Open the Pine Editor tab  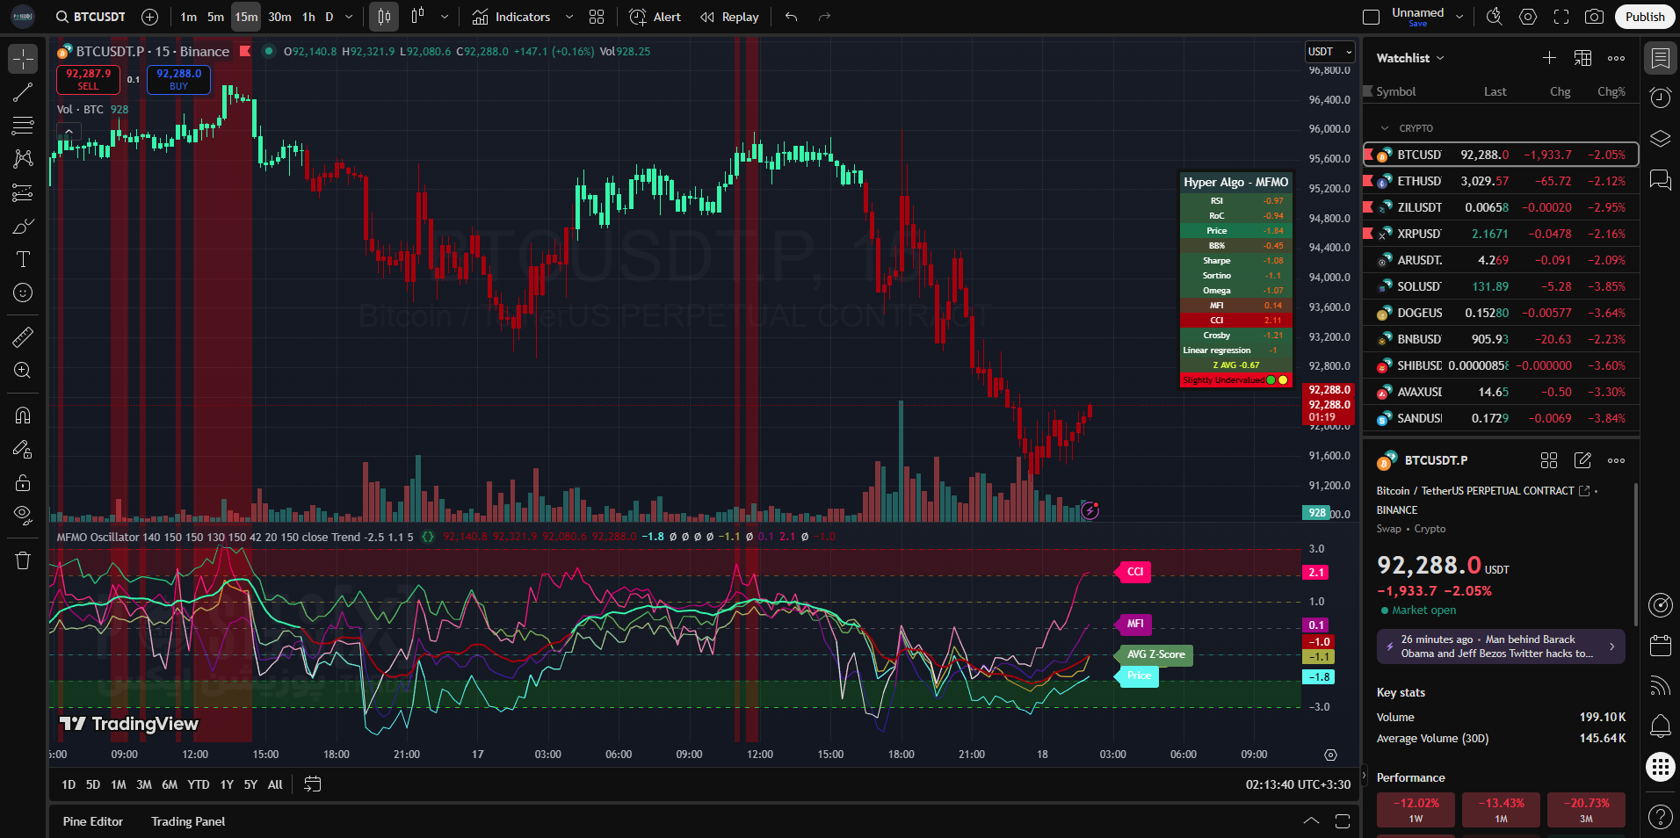93,821
